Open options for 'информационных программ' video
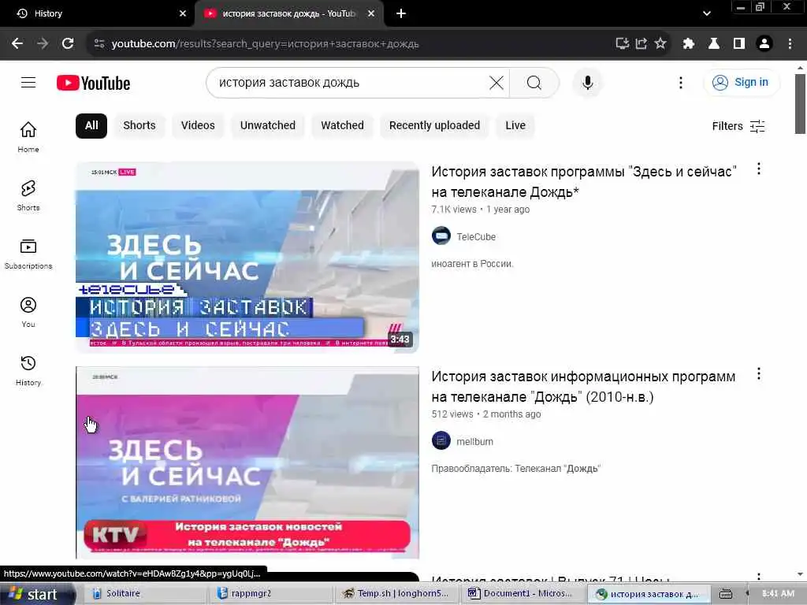The width and height of the screenshot is (807, 605). tap(759, 374)
